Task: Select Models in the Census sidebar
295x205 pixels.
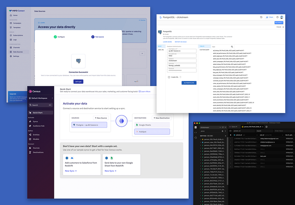Action: coord(35,139)
